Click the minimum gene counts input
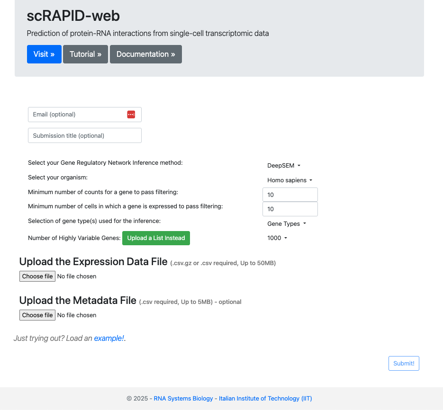Viewport: 443px width, 410px height. (290, 195)
